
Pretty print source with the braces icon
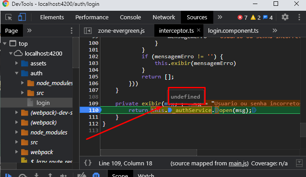point(88,163)
